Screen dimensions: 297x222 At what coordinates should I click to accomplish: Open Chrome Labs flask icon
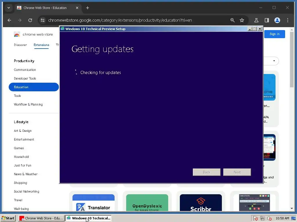point(256,20)
